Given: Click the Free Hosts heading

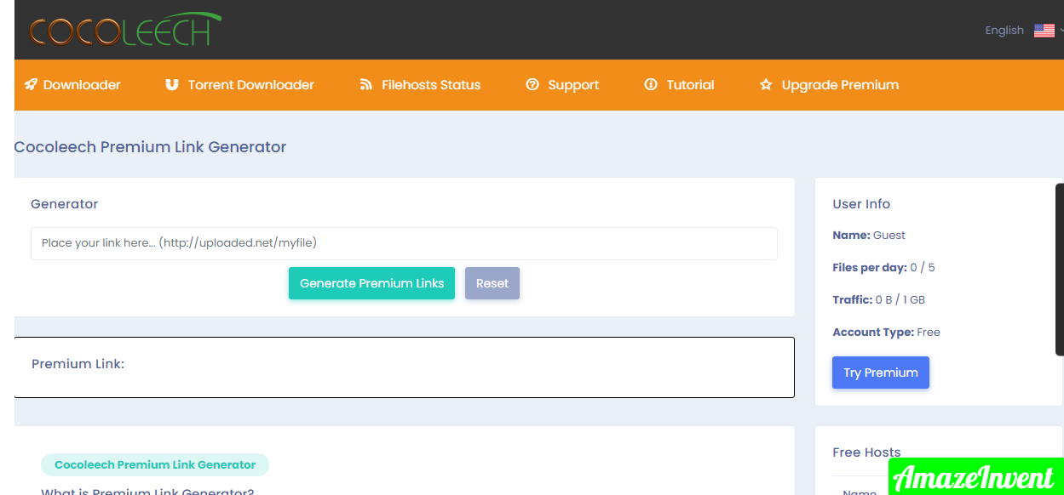Looking at the screenshot, I should pos(866,452).
